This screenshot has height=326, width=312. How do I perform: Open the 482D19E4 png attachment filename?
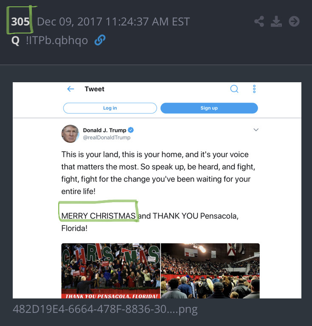pos(105,309)
